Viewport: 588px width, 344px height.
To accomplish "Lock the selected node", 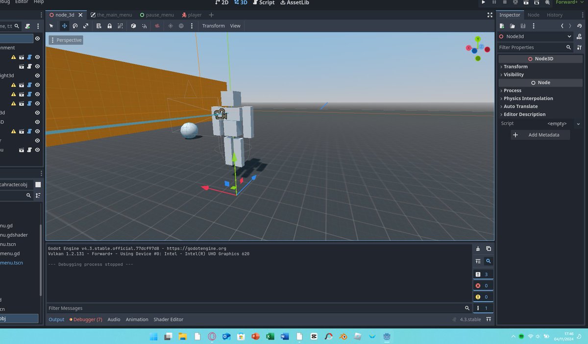I will (x=109, y=26).
